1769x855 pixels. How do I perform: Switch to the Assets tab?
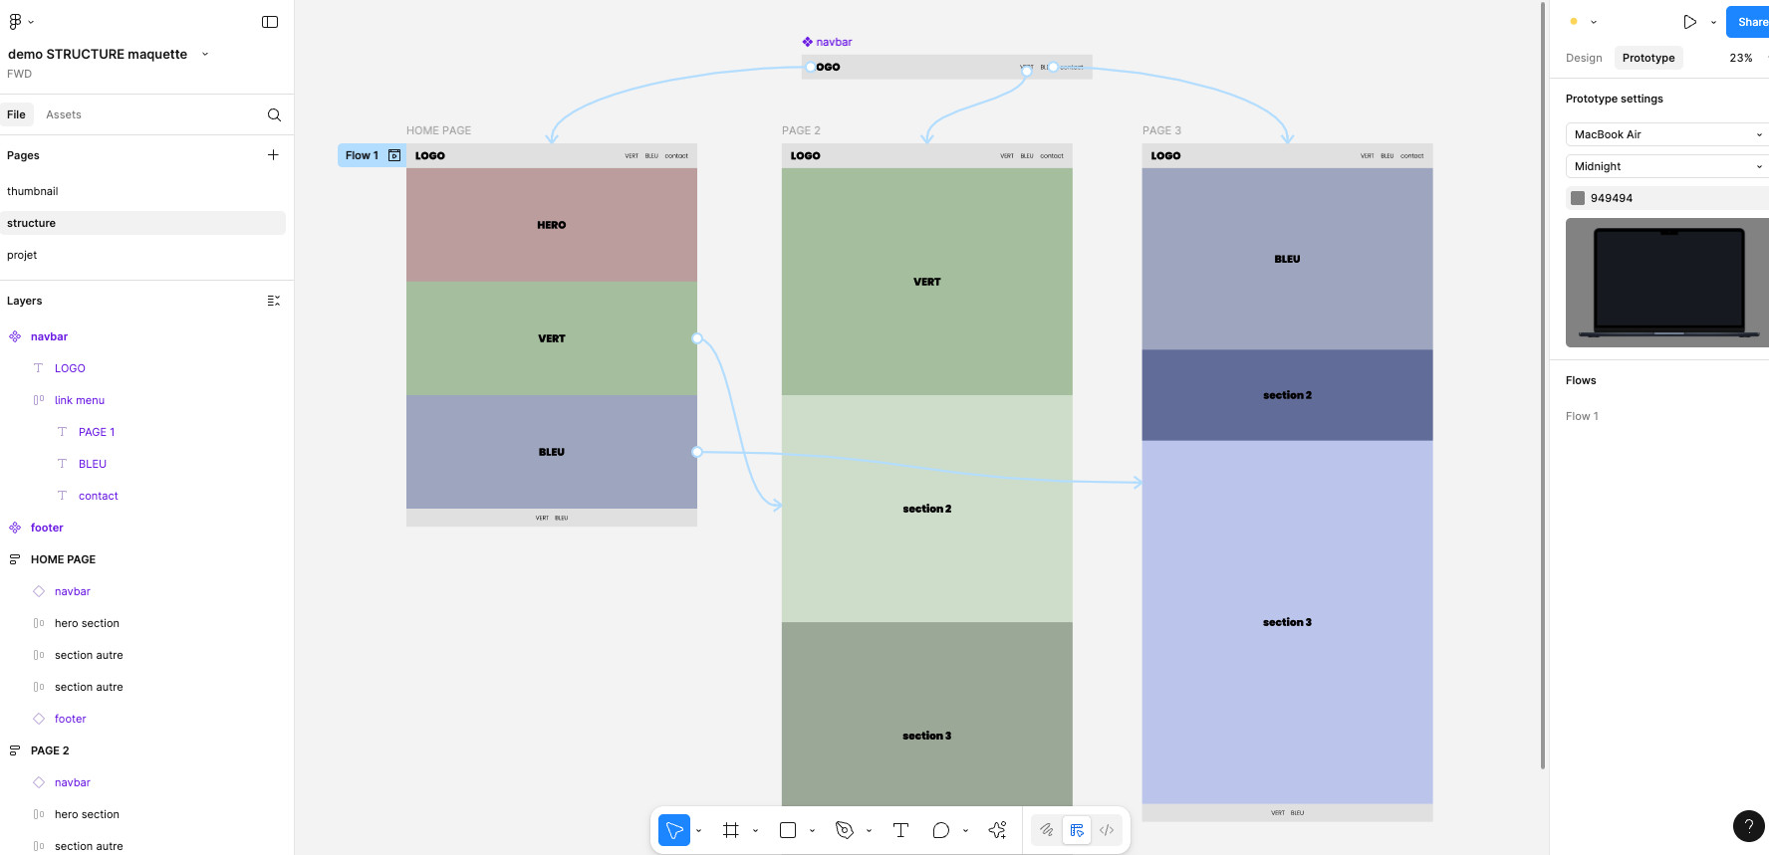coord(64,114)
